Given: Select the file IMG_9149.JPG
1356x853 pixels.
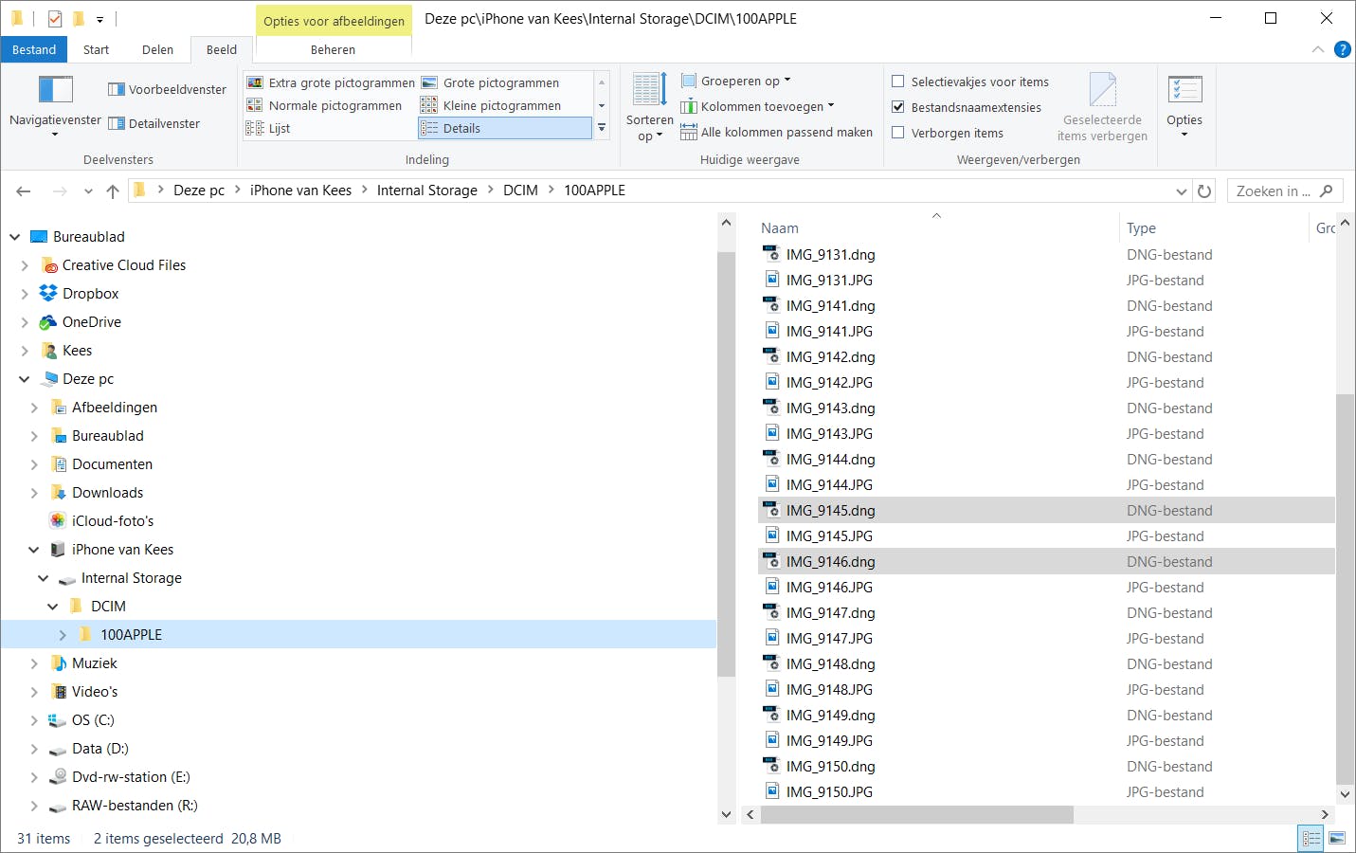Looking at the screenshot, I should point(829,741).
